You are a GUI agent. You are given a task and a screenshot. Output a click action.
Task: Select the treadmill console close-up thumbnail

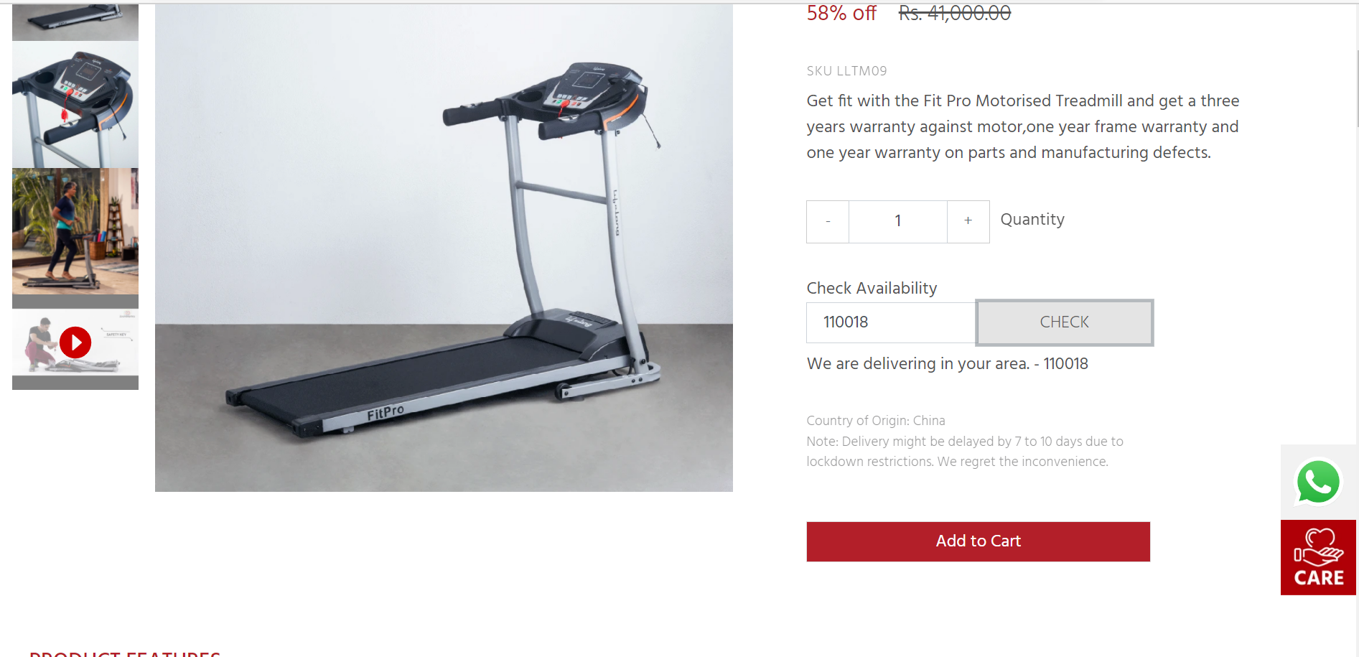[75, 105]
